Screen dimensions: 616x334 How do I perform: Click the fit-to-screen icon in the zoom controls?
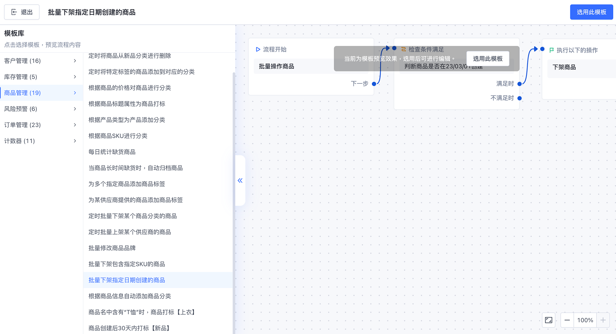(x=549, y=320)
